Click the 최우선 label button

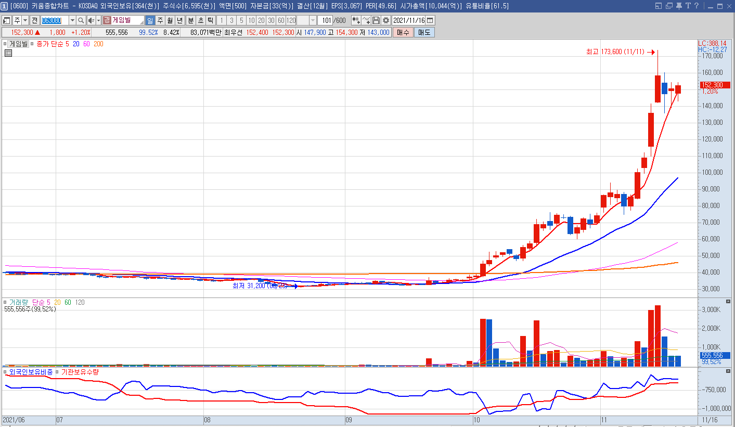coord(233,32)
